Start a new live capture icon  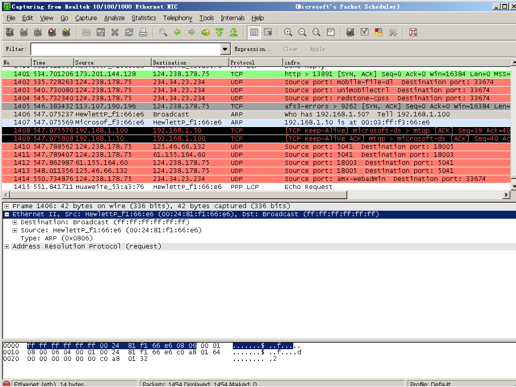(38, 32)
